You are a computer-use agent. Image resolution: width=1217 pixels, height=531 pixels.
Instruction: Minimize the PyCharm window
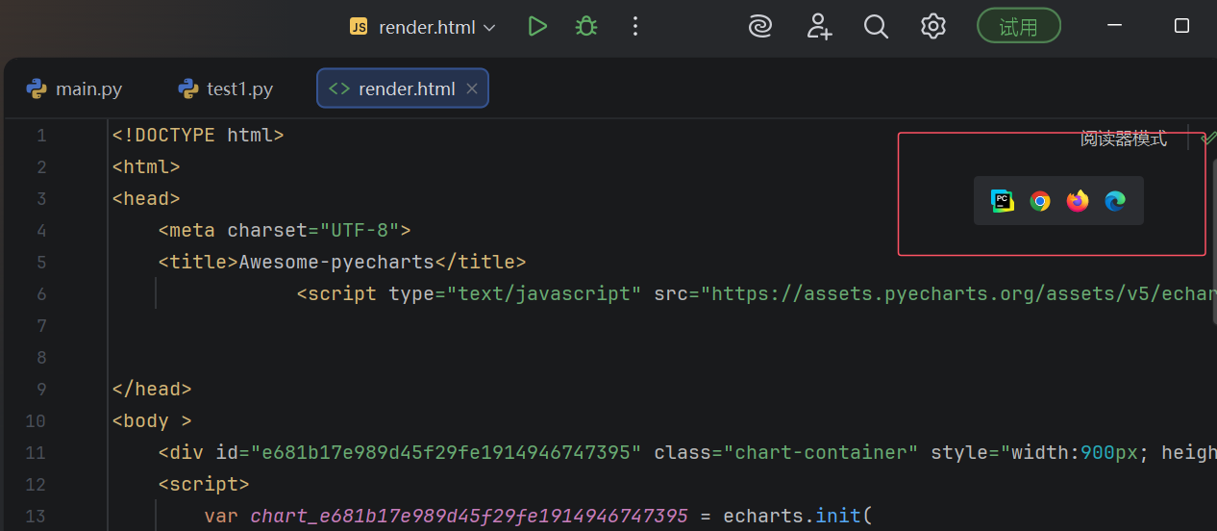(1115, 25)
